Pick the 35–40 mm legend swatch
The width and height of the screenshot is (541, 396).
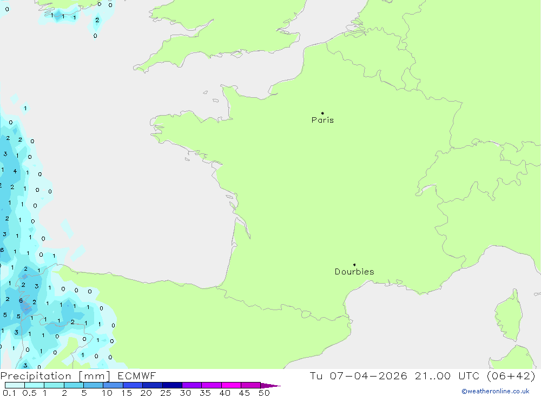(212, 385)
